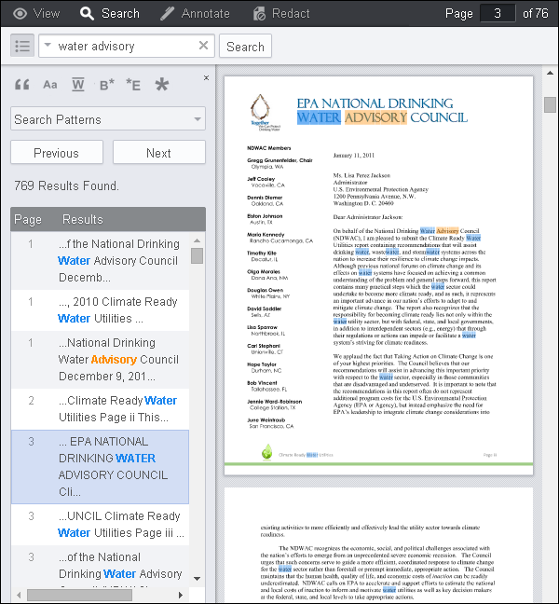Viewport: 559px width, 604px height.
Task: Select result '...f the National Drinking Water Advisory Council Decemb...'
Action: click(x=100, y=261)
